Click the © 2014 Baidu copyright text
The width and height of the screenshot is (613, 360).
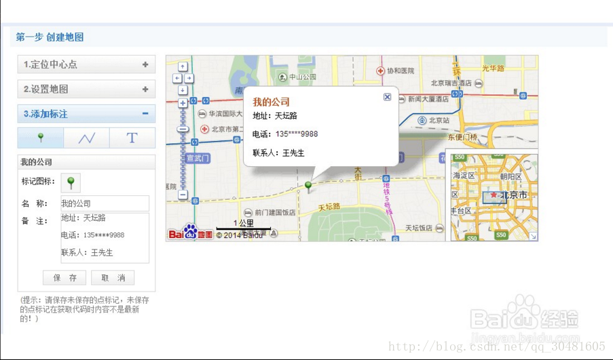(x=239, y=235)
